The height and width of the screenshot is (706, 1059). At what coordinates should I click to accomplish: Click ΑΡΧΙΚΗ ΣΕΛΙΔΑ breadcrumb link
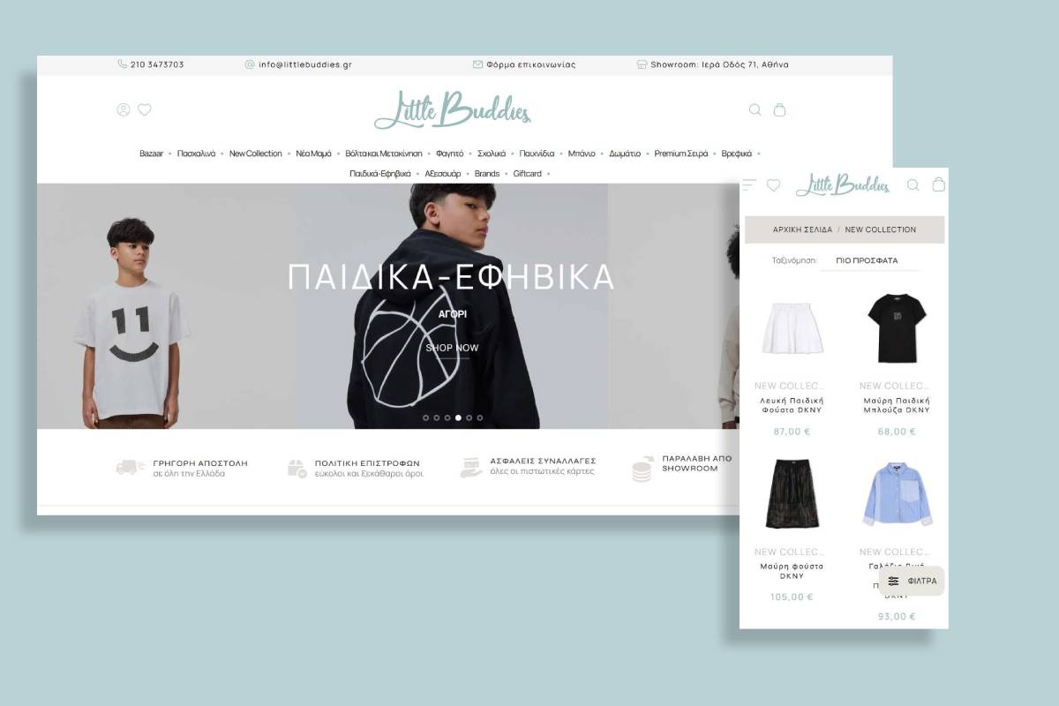(x=802, y=229)
